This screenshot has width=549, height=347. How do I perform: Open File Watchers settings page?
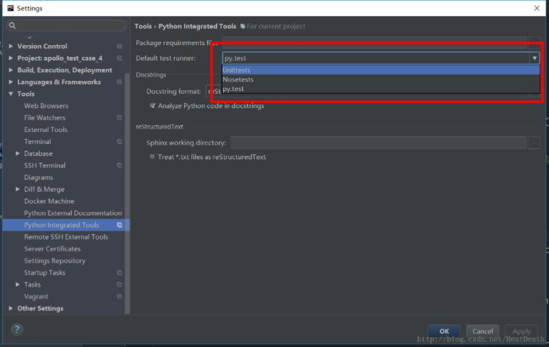pos(45,118)
